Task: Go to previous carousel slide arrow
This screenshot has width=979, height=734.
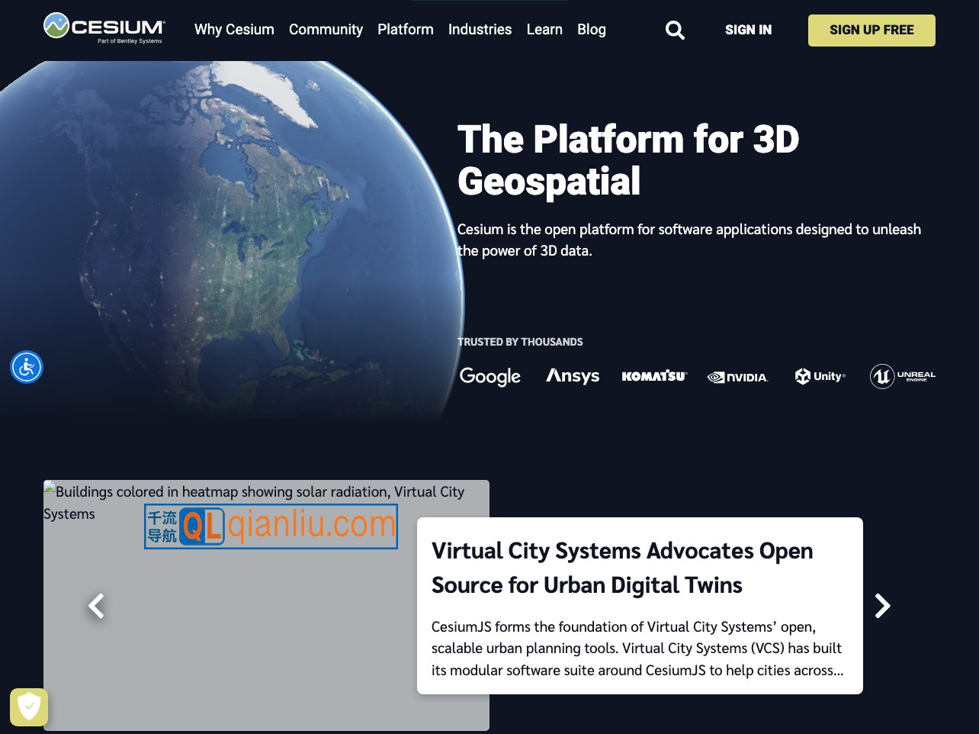Action: [96, 606]
